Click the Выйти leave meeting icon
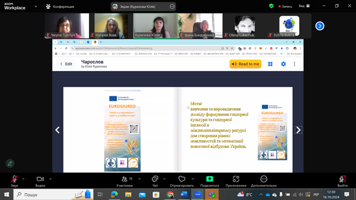 (x=342, y=179)
